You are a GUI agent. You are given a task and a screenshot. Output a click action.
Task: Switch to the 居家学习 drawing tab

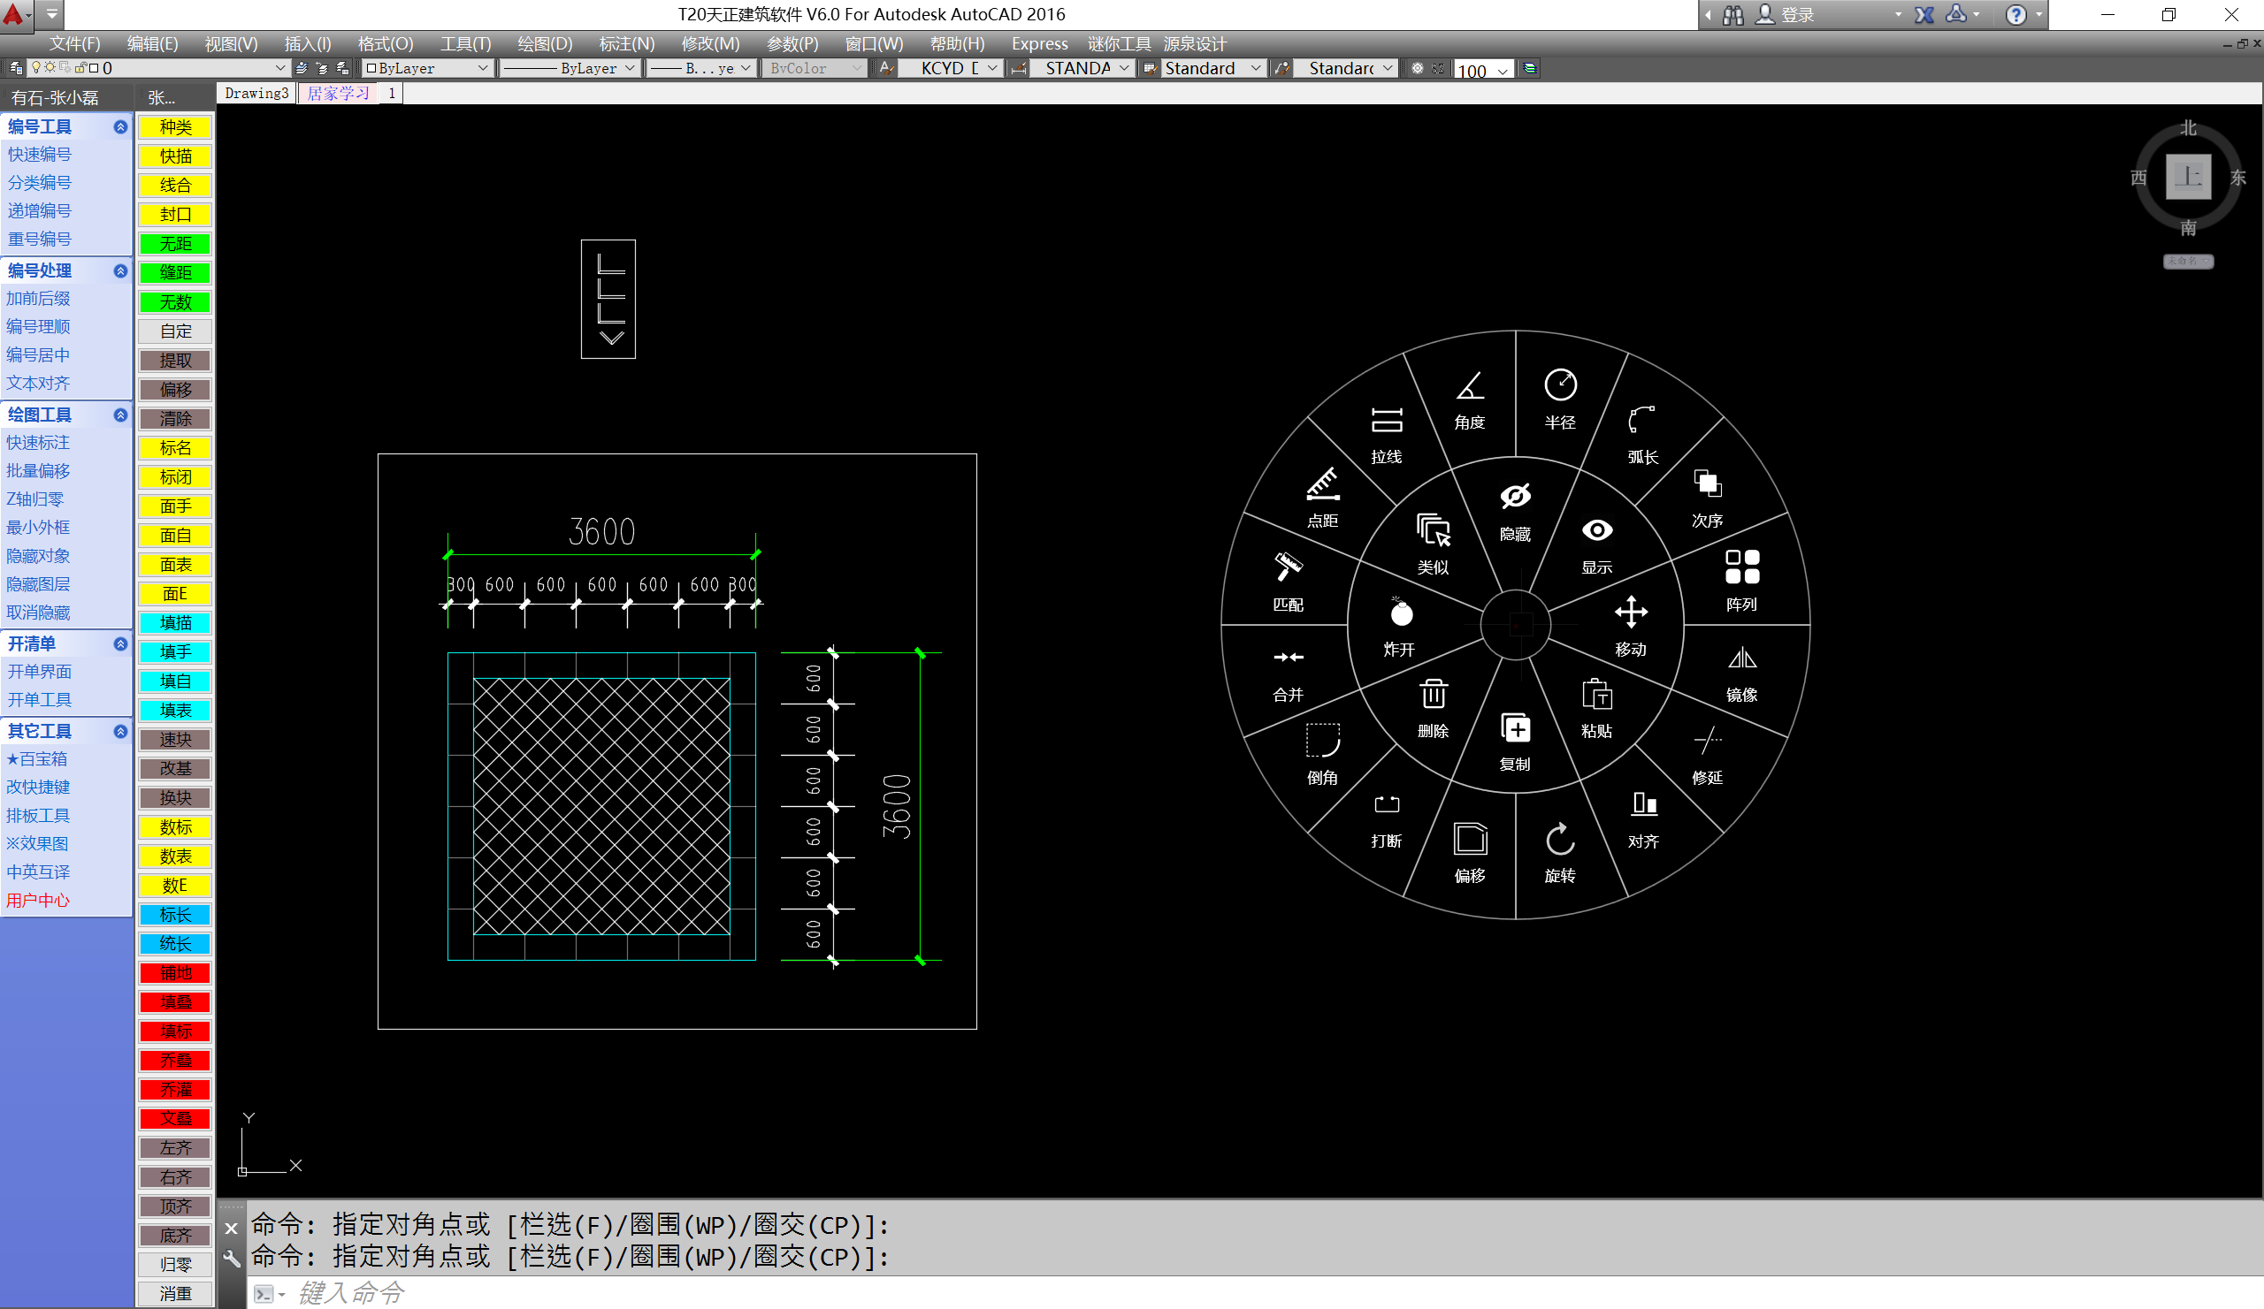point(338,94)
